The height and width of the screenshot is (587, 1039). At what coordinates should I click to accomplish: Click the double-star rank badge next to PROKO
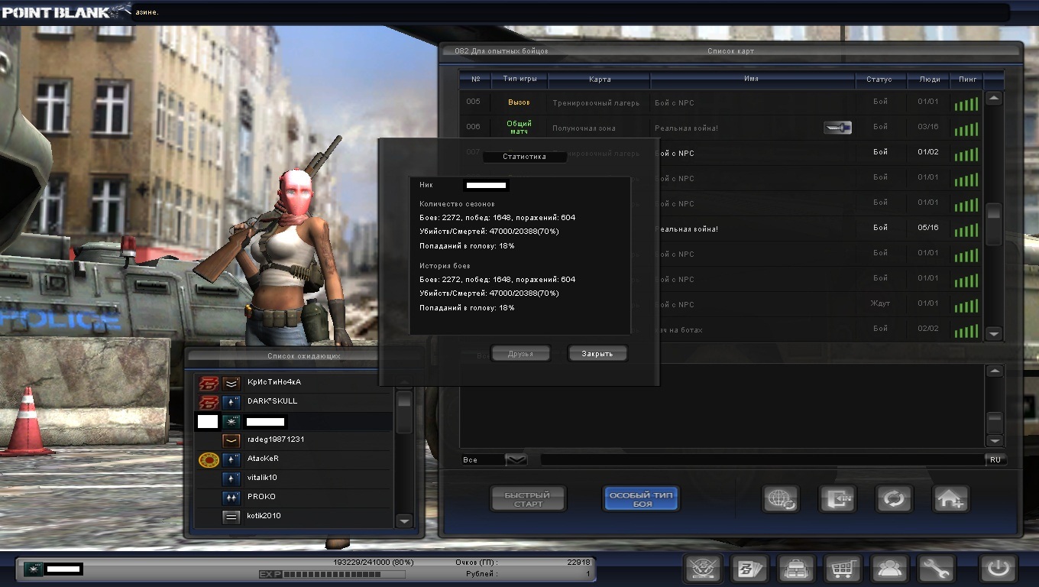coord(231,498)
